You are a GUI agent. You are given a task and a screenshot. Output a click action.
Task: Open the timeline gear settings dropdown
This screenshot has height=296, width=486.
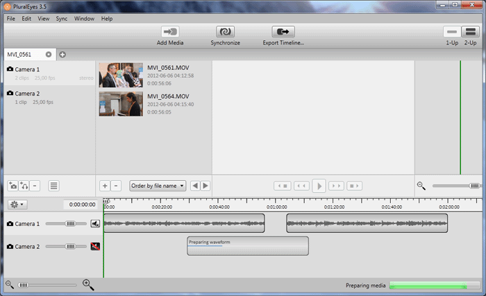pos(17,204)
